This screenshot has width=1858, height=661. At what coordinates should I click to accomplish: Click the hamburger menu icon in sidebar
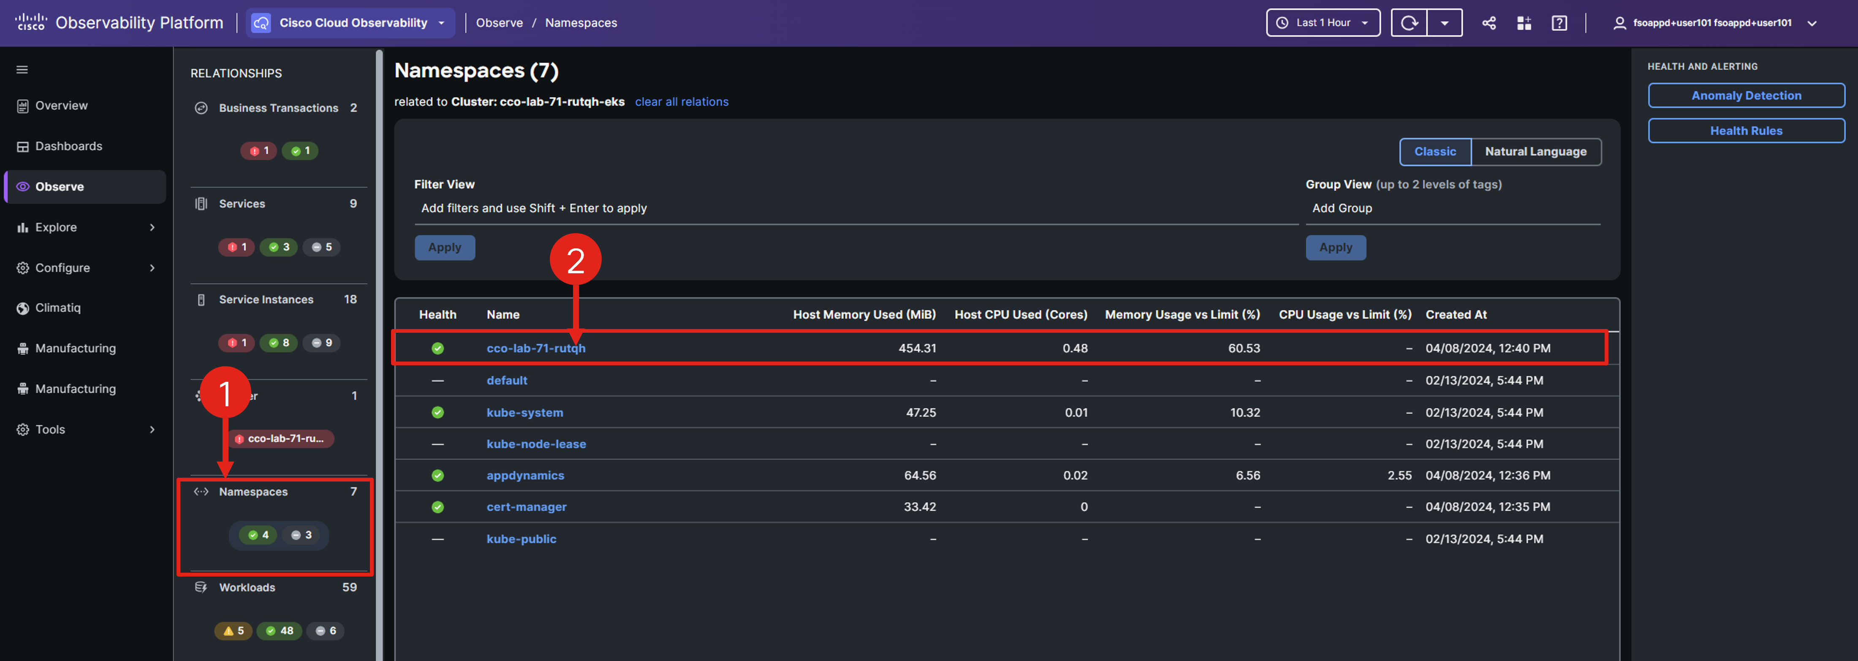[22, 70]
